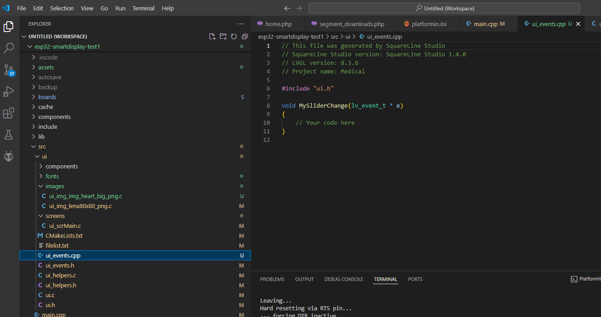This screenshot has height=317, width=601.
Task: Go back with the navigation arrow
Action: pyautogui.click(x=287, y=8)
